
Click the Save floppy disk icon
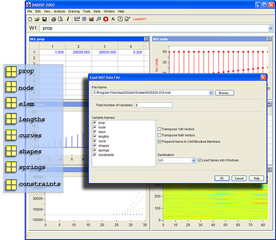(44, 19)
